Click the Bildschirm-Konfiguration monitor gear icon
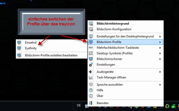Screen dimensions: 179x111 coord(91,29)
